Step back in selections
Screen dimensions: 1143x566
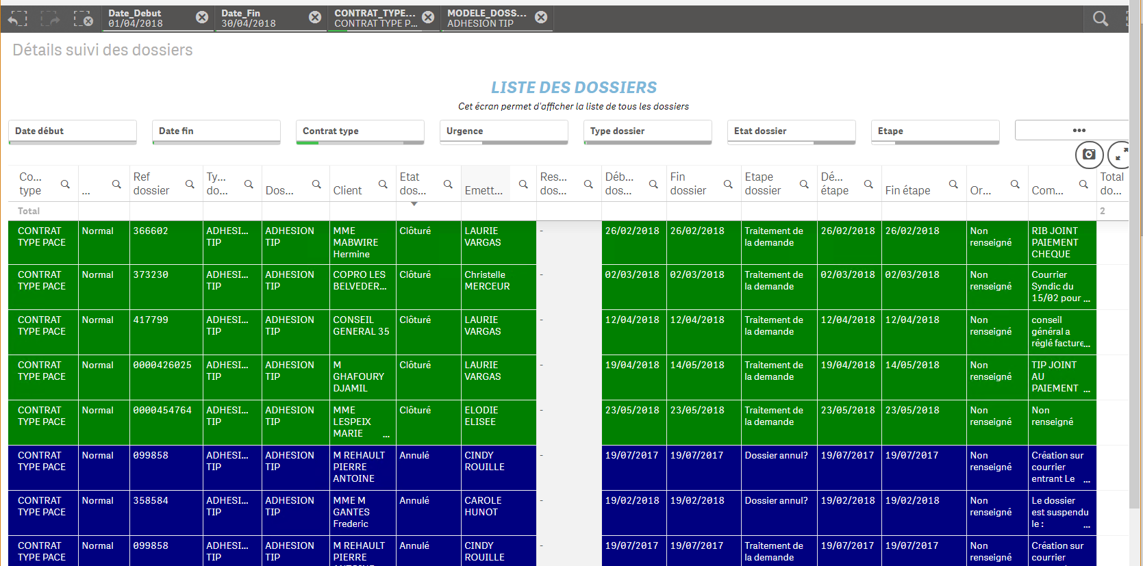point(17,18)
